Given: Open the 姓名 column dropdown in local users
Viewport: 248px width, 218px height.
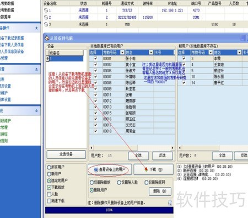Looking at the screenshot, I should click(x=151, y=52).
